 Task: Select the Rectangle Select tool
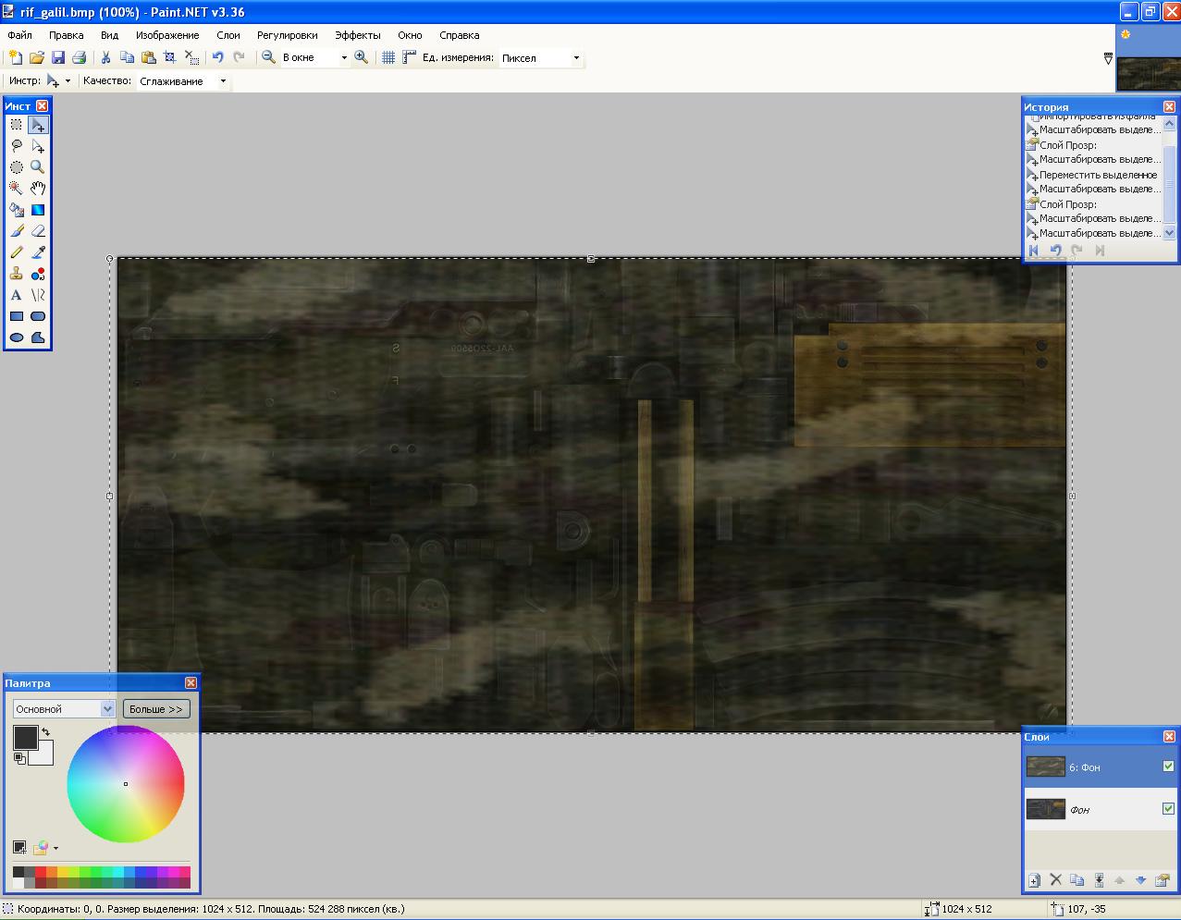pos(17,125)
